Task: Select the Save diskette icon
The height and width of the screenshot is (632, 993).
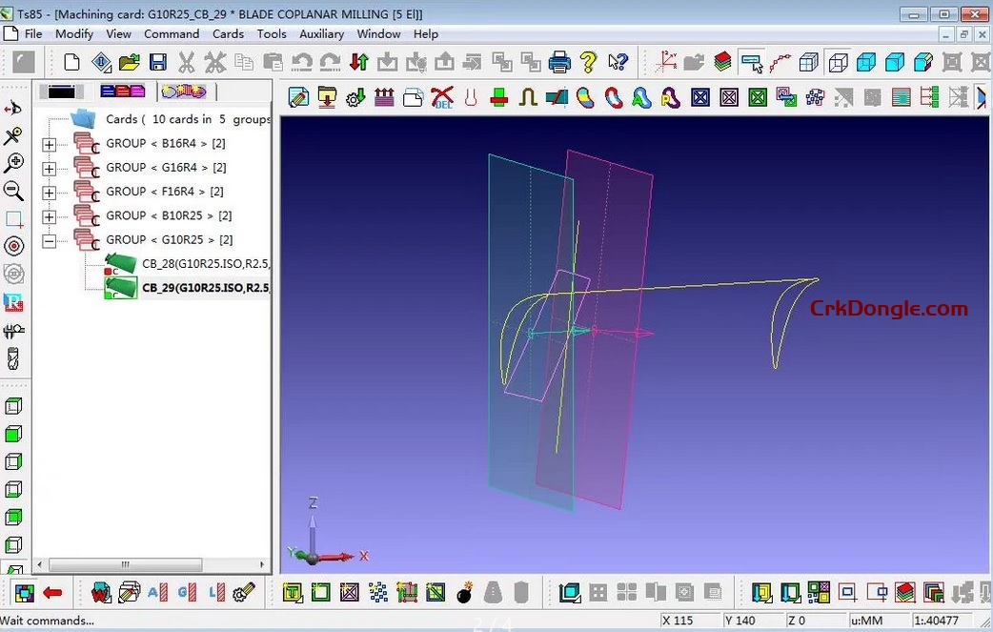Action: coord(158,61)
